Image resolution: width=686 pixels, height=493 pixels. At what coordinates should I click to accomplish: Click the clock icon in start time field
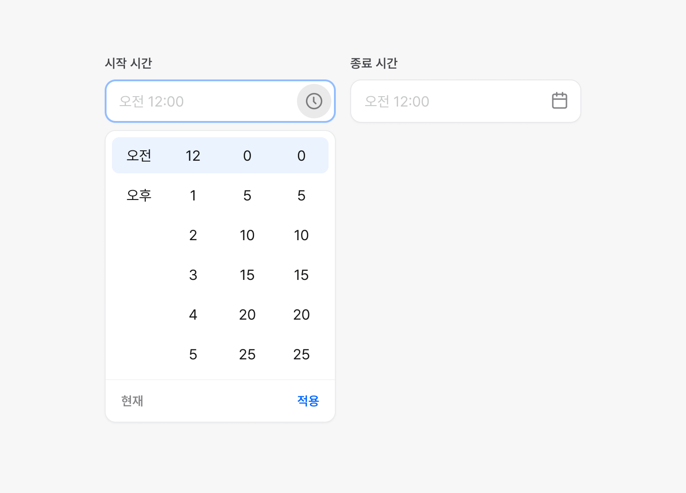(314, 101)
